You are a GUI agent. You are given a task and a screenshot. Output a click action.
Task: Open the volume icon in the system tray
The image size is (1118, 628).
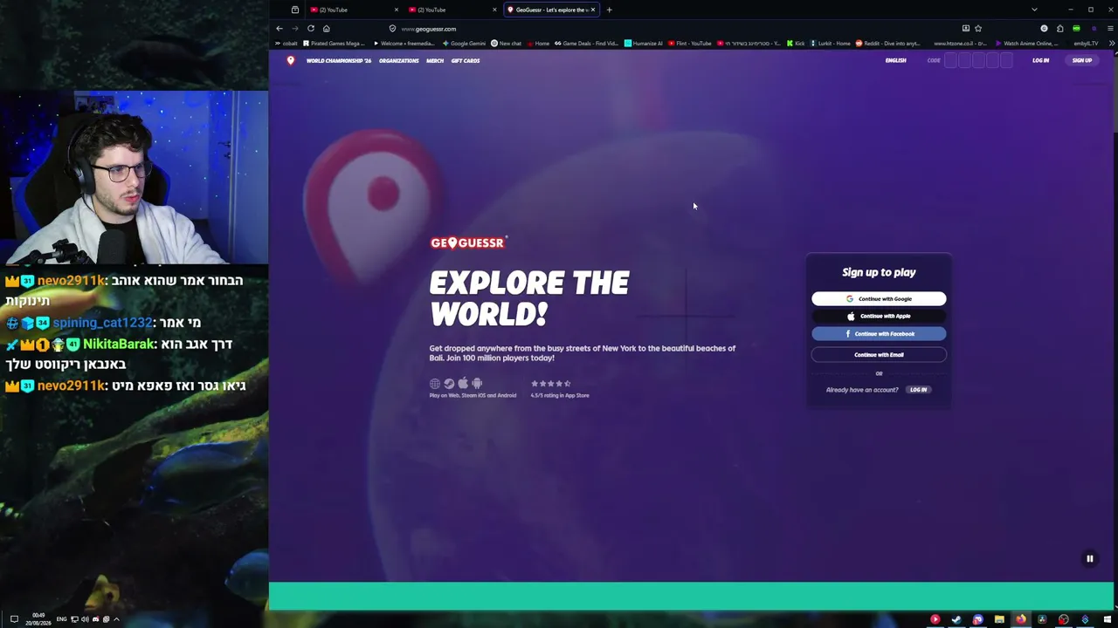(x=85, y=619)
